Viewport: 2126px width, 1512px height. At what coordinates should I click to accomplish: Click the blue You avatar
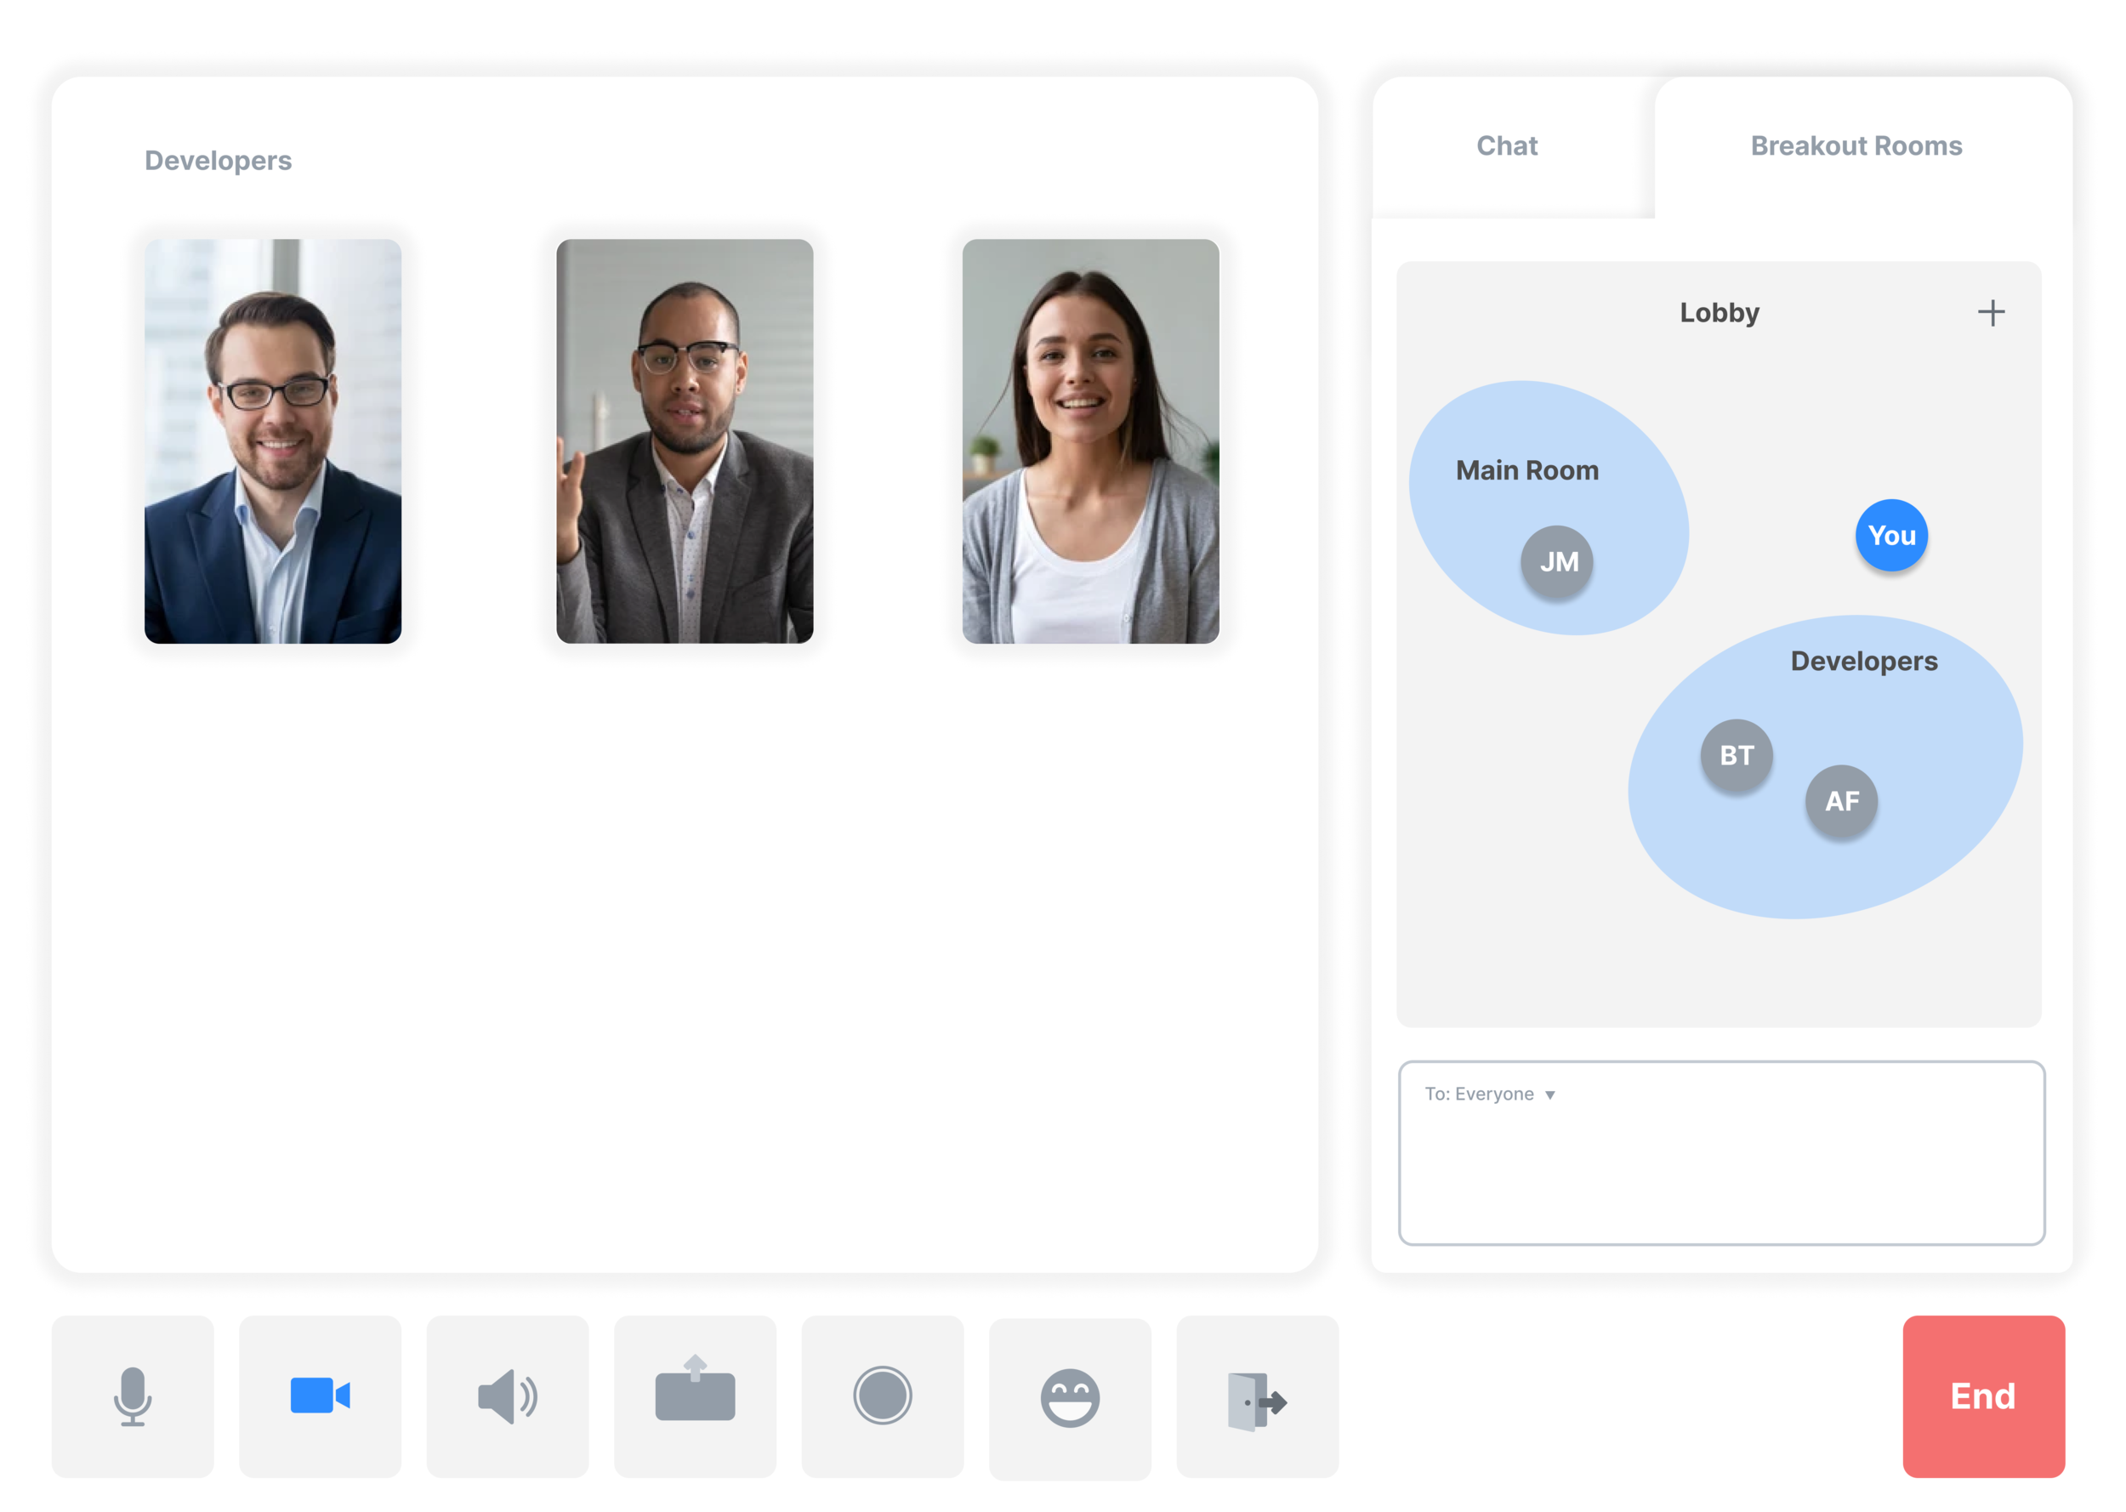[1890, 536]
